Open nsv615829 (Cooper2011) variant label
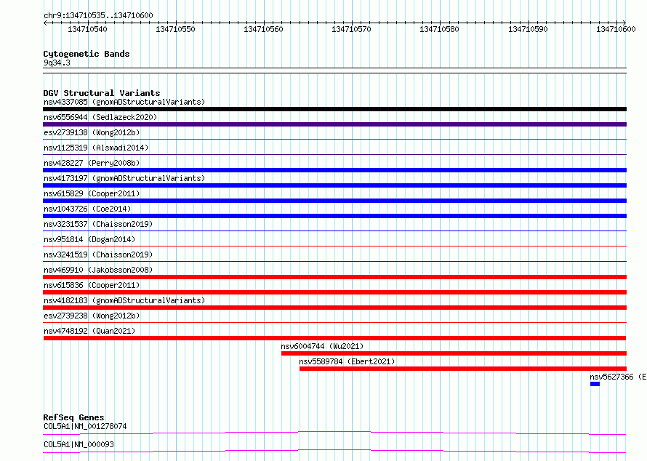This screenshot has height=461, width=647. [92, 193]
